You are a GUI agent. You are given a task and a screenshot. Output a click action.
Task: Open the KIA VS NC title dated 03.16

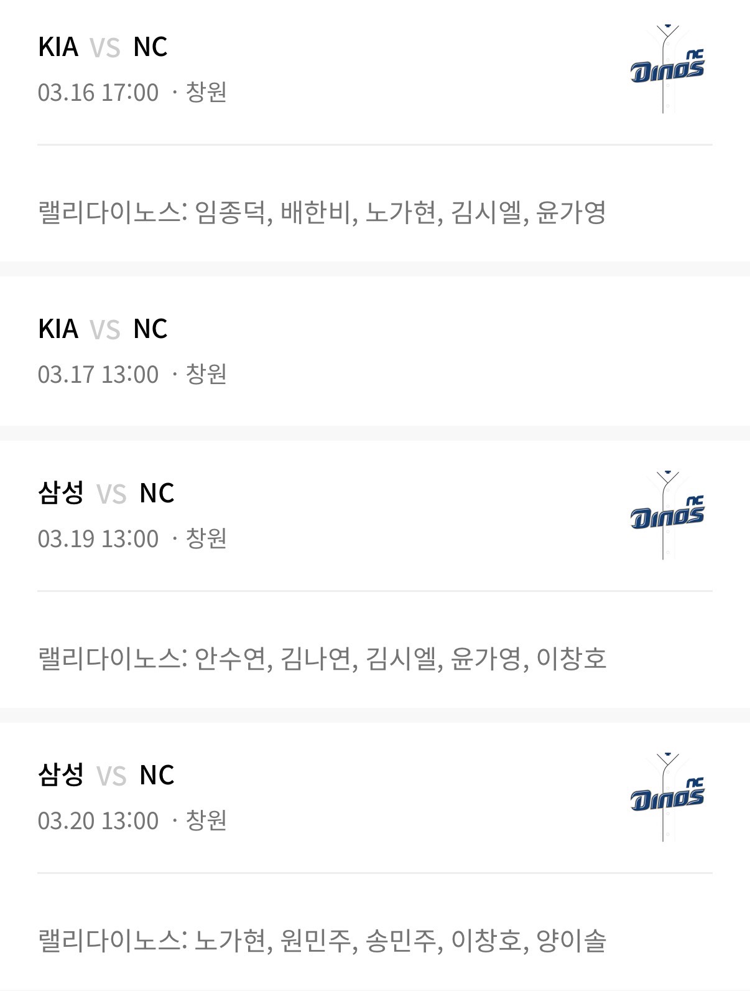click(x=103, y=47)
